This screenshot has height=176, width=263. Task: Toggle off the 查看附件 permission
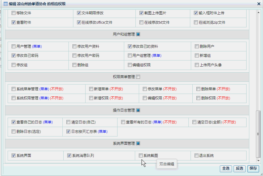[x=13, y=22]
